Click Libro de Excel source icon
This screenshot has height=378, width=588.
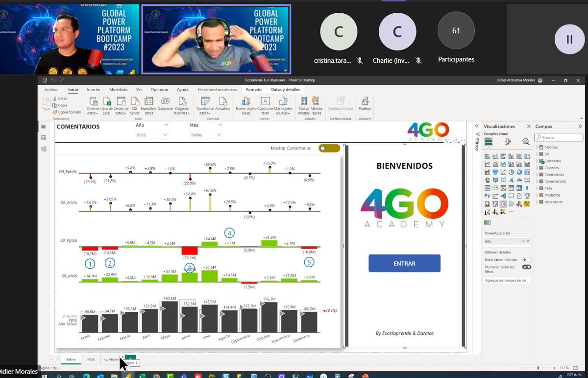tap(107, 105)
